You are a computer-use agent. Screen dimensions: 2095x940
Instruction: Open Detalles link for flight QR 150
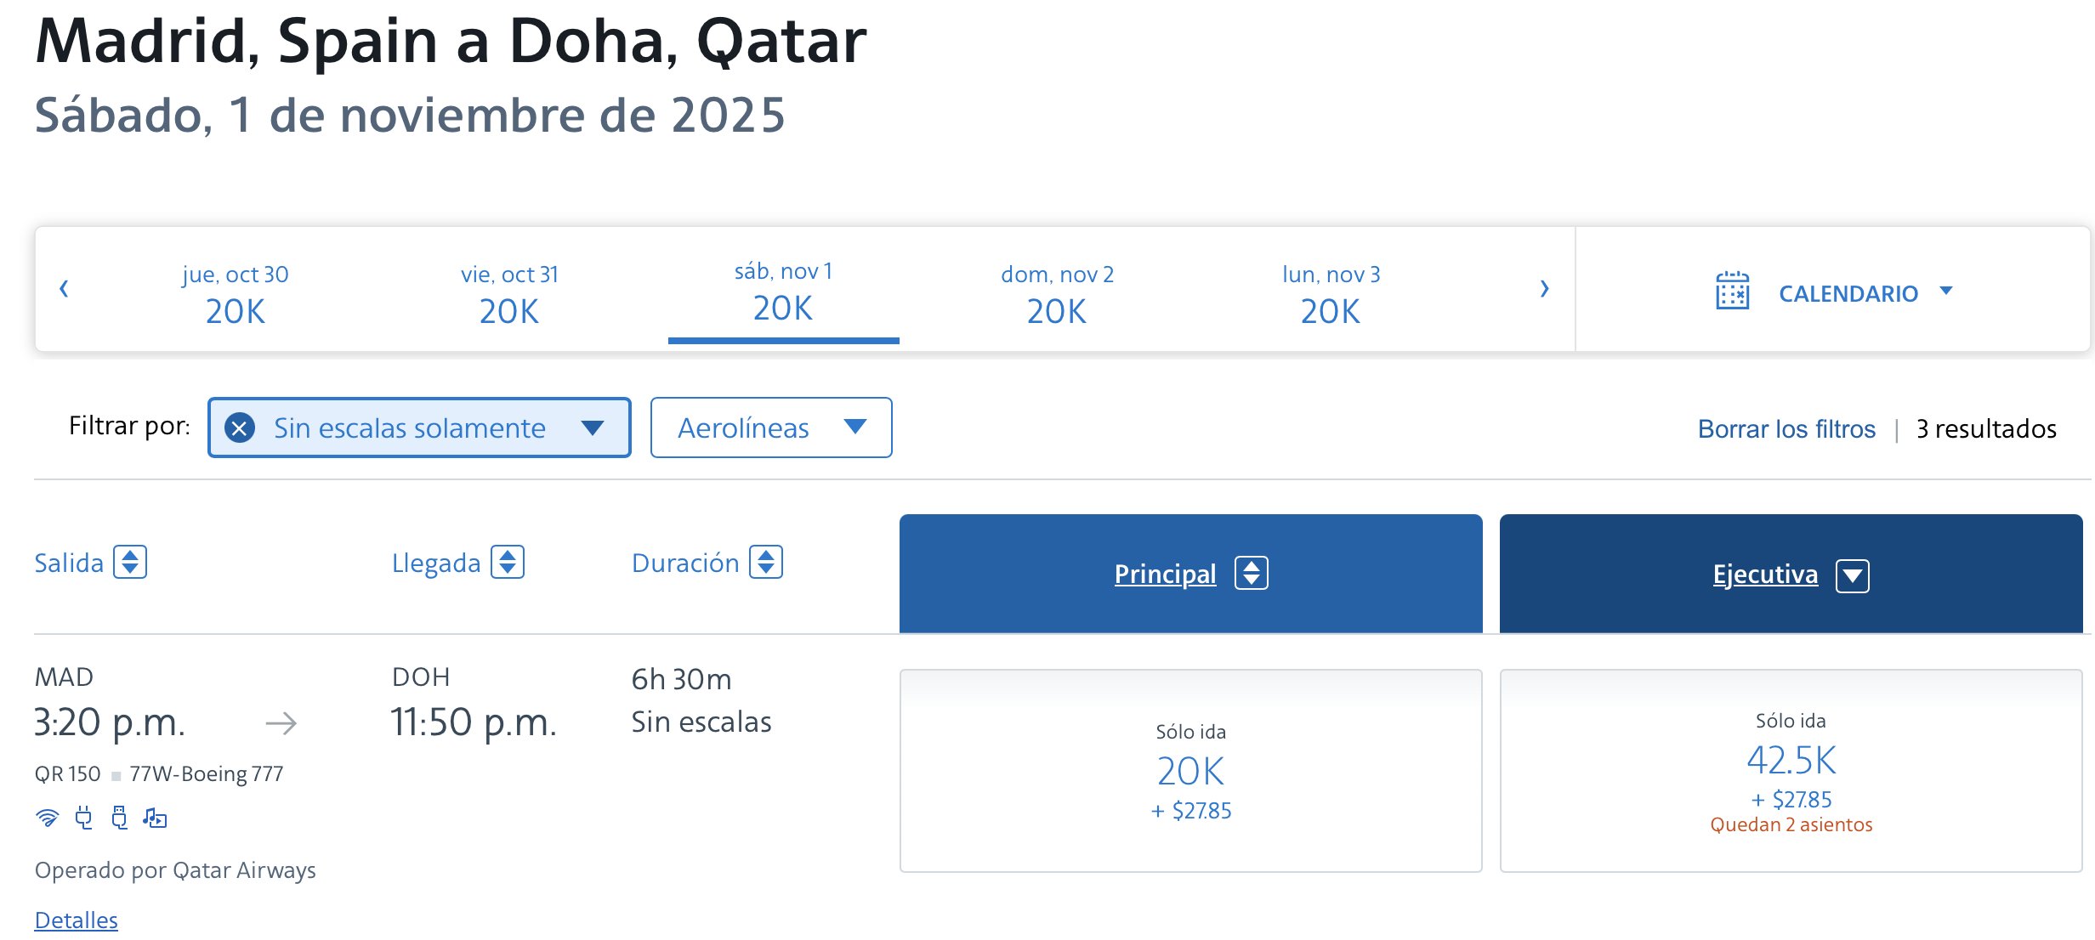76,920
